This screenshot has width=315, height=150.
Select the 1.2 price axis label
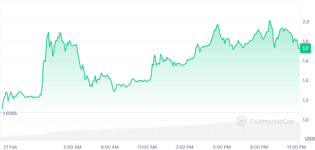306,100
